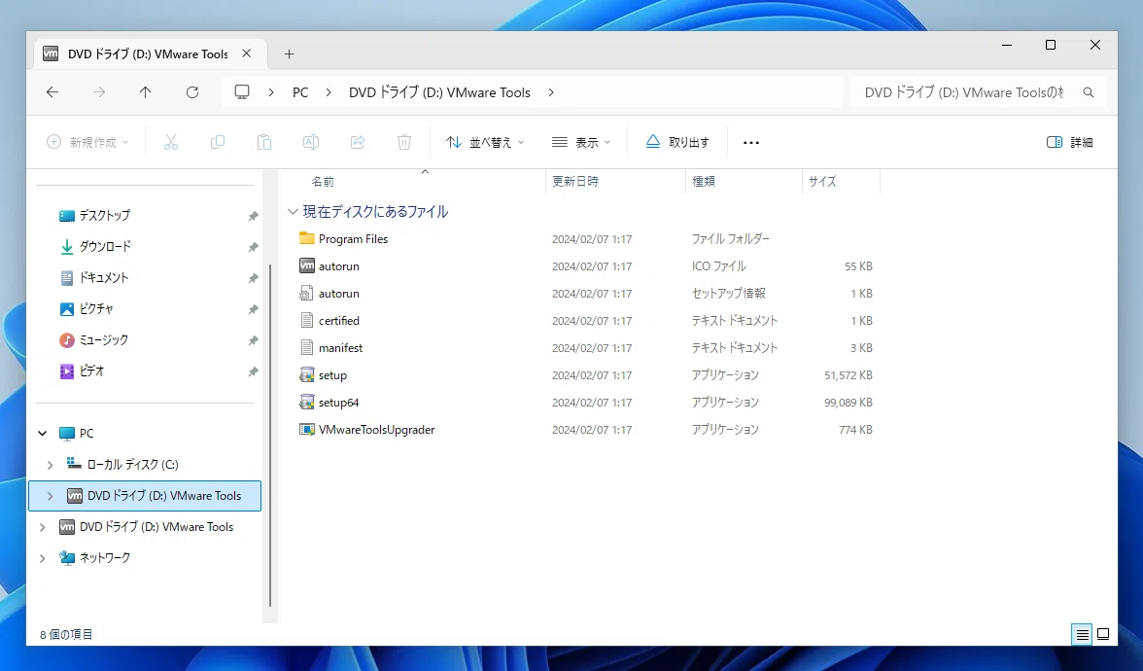Click the Delete trash can icon
Image resolution: width=1143 pixels, height=671 pixels.
pos(404,142)
